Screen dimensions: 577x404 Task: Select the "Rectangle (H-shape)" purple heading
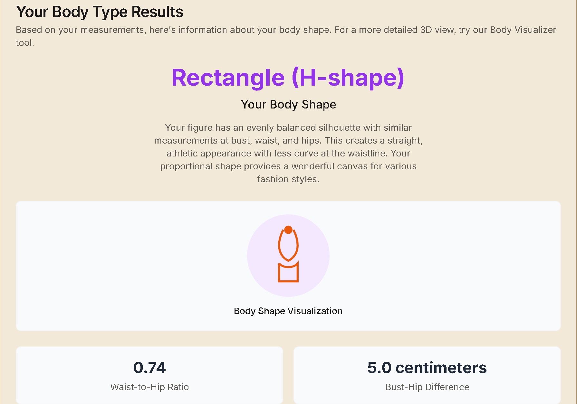click(288, 78)
